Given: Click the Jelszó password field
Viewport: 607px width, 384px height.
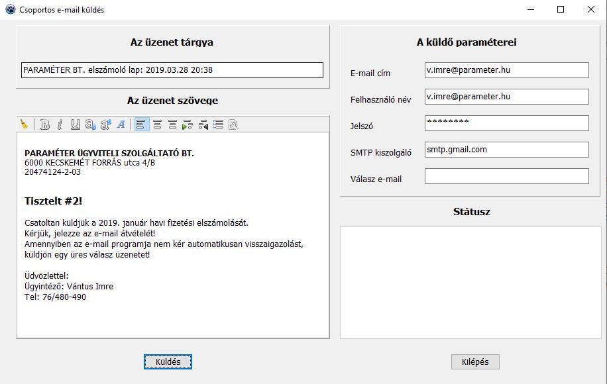Looking at the screenshot, I should pos(507,123).
